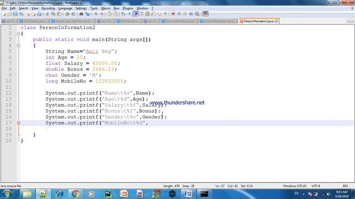Image resolution: width=355 pixels, height=199 pixels.
Task: Open Internet Explorer from taskbar
Action: [59, 194]
